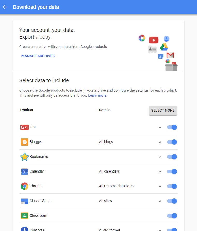
Task: Click the 'Blogger' product label
Action: 36,142
